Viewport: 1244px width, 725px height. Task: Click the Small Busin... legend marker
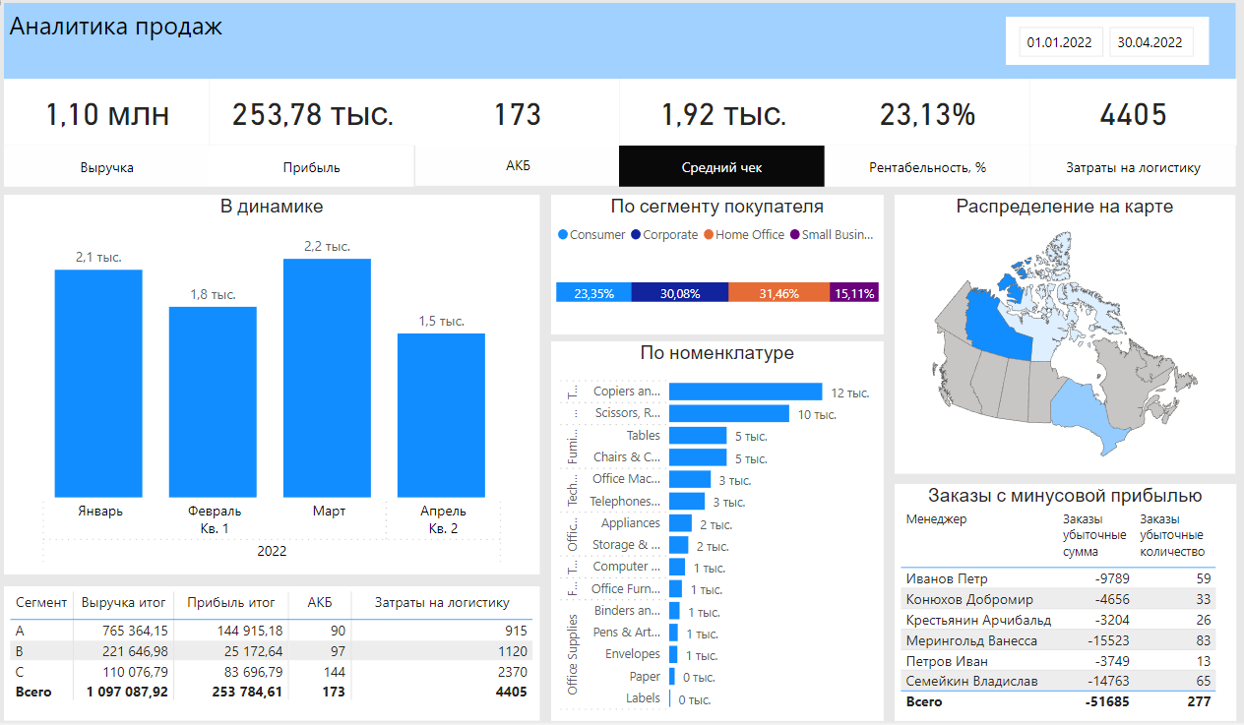click(x=795, y=234)
